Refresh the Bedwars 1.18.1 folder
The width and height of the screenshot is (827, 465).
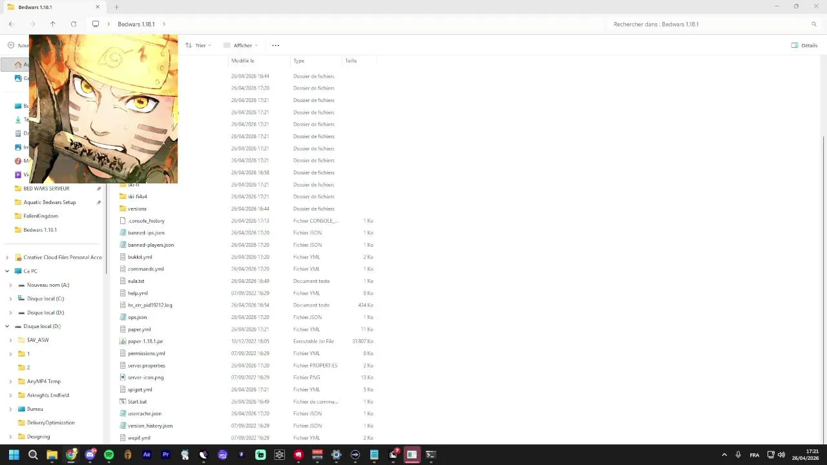pos(74,24)
